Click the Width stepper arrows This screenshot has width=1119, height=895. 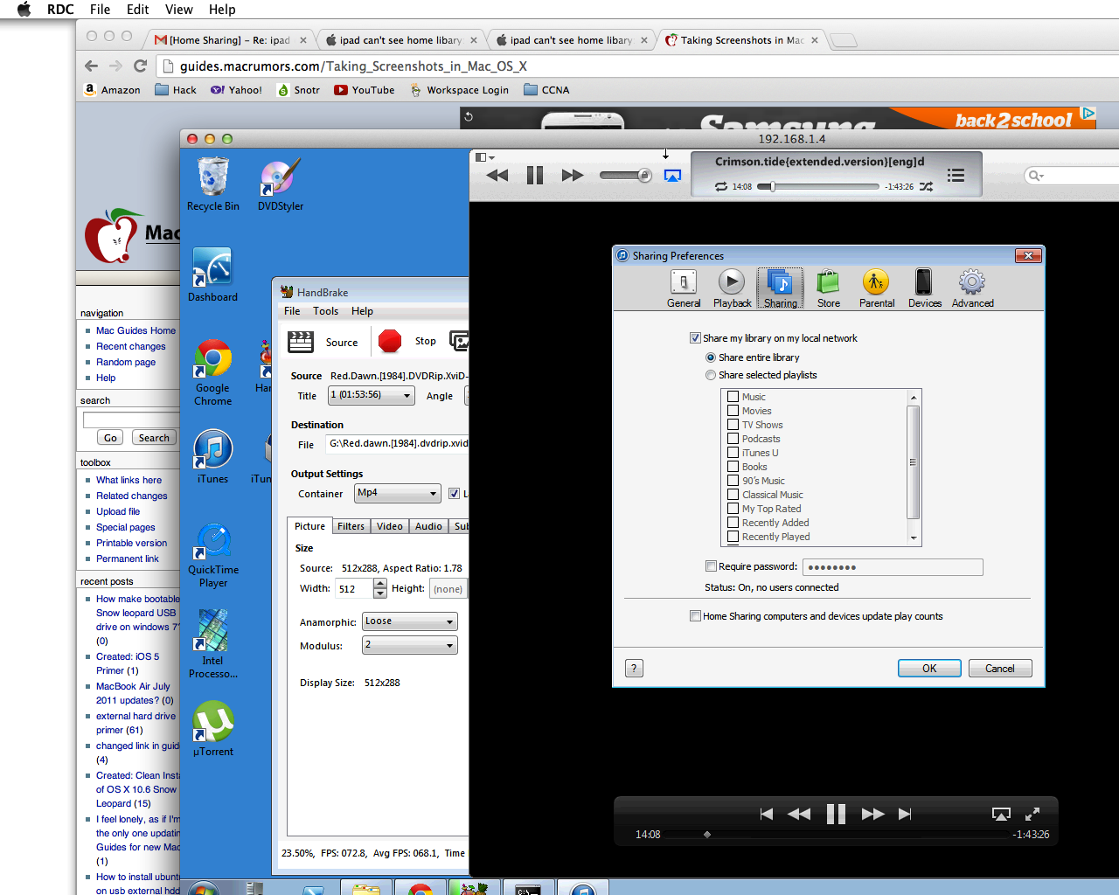coord(379,588)
